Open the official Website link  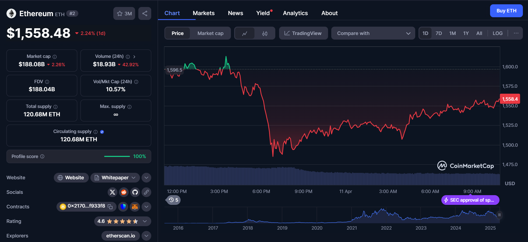(71, 178)
